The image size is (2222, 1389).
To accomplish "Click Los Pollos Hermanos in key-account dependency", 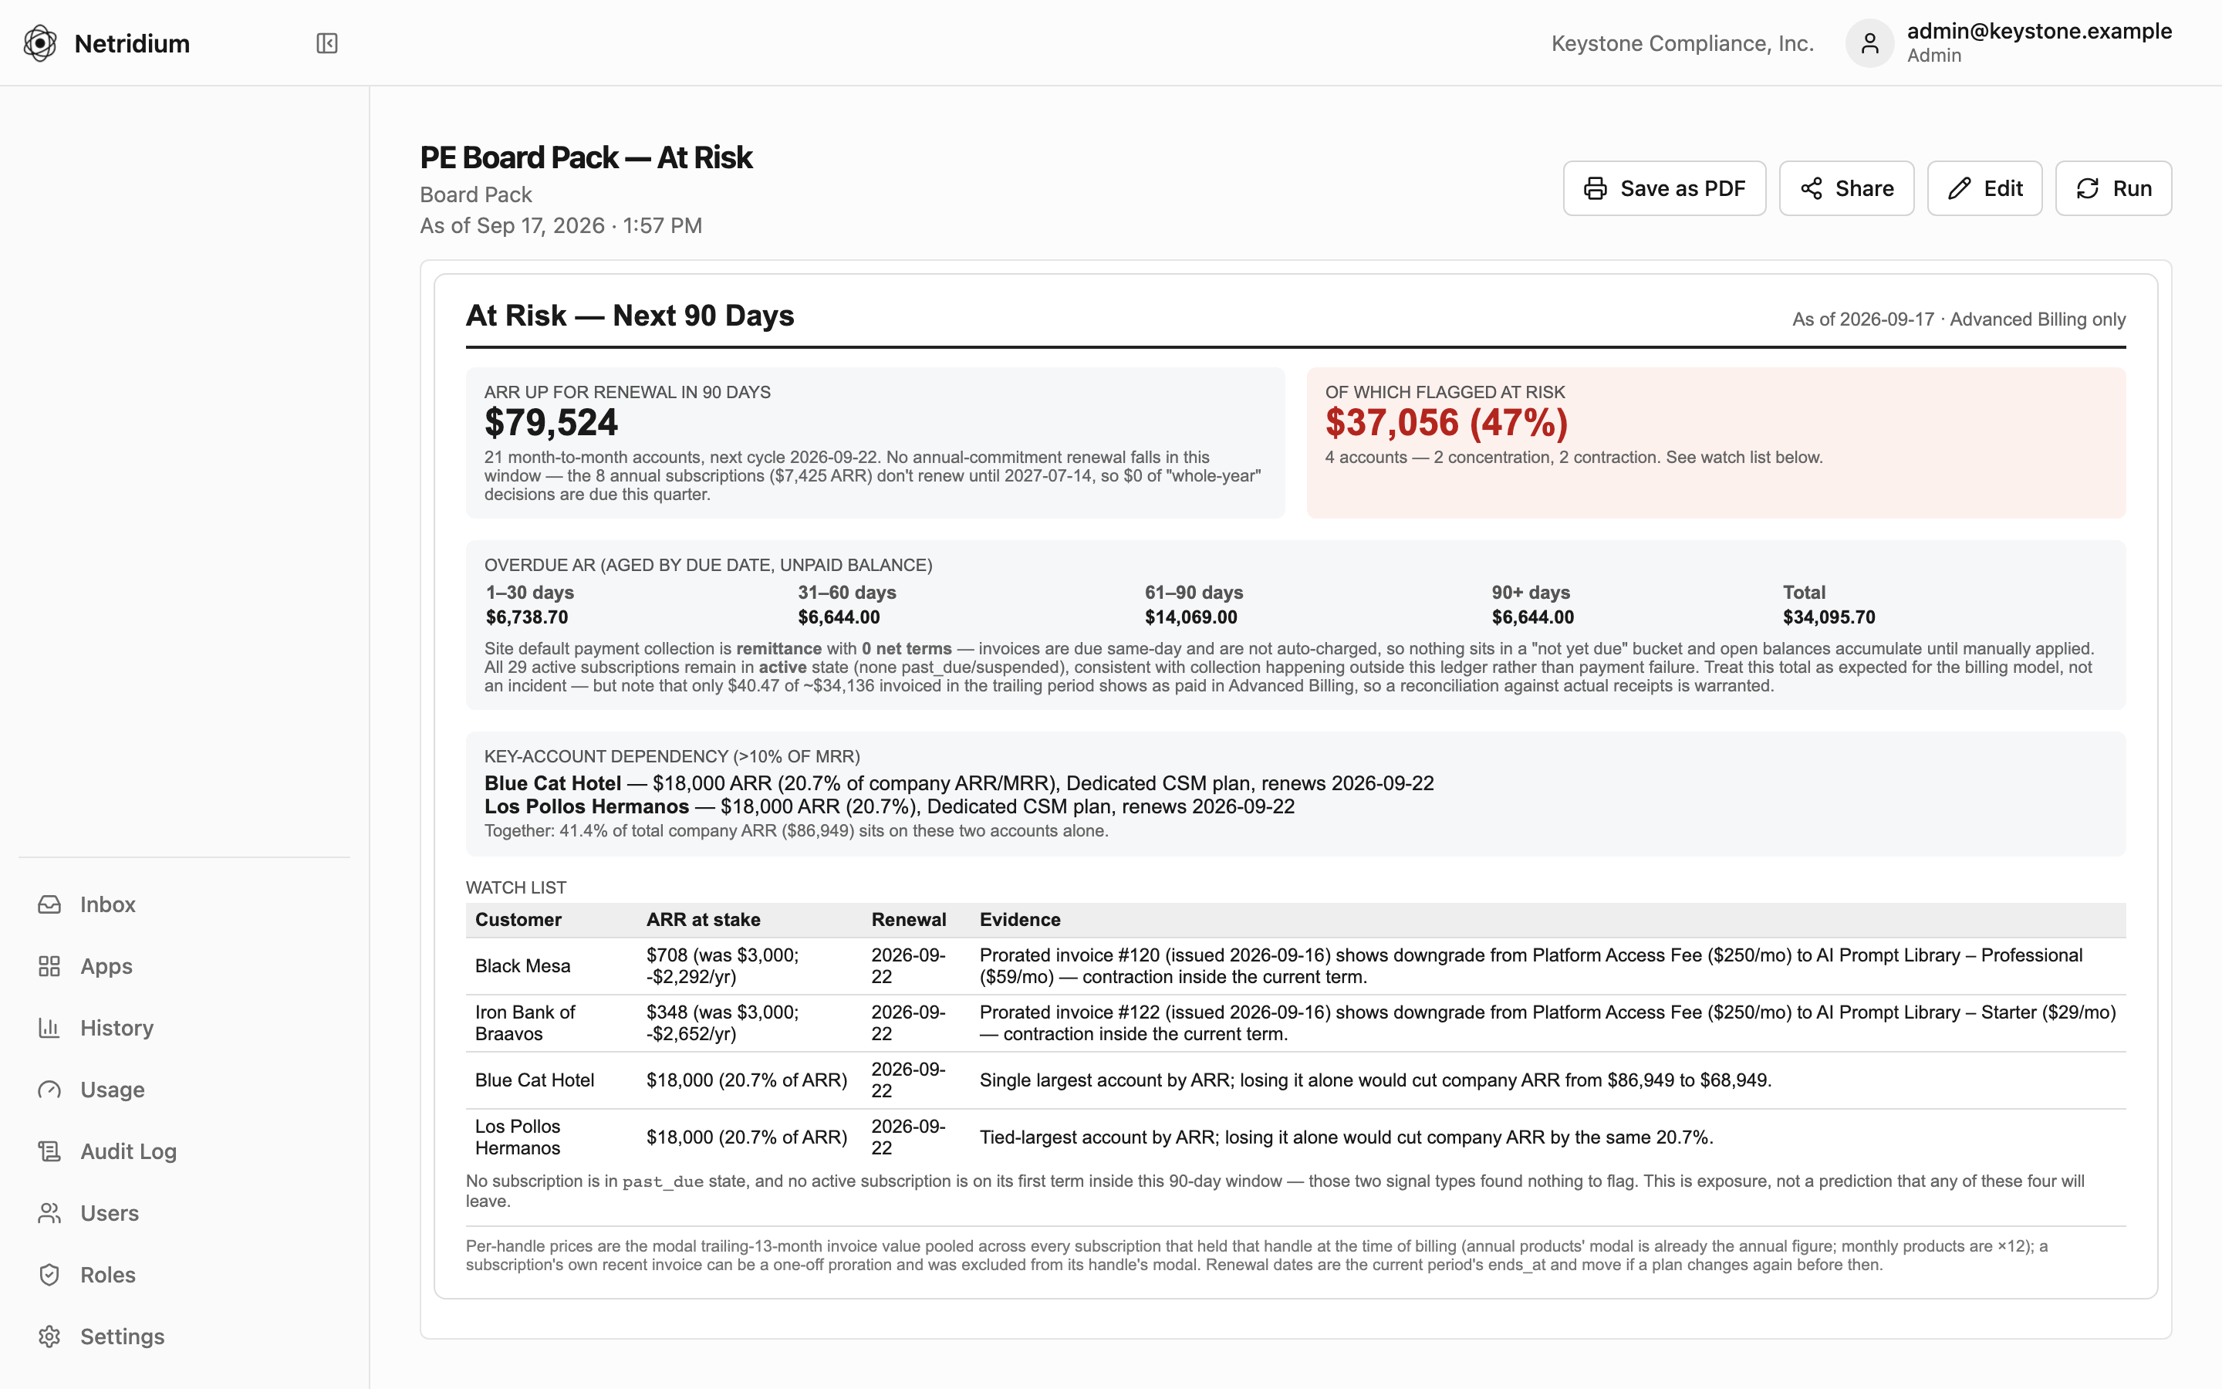I will [x=586, y=806].
